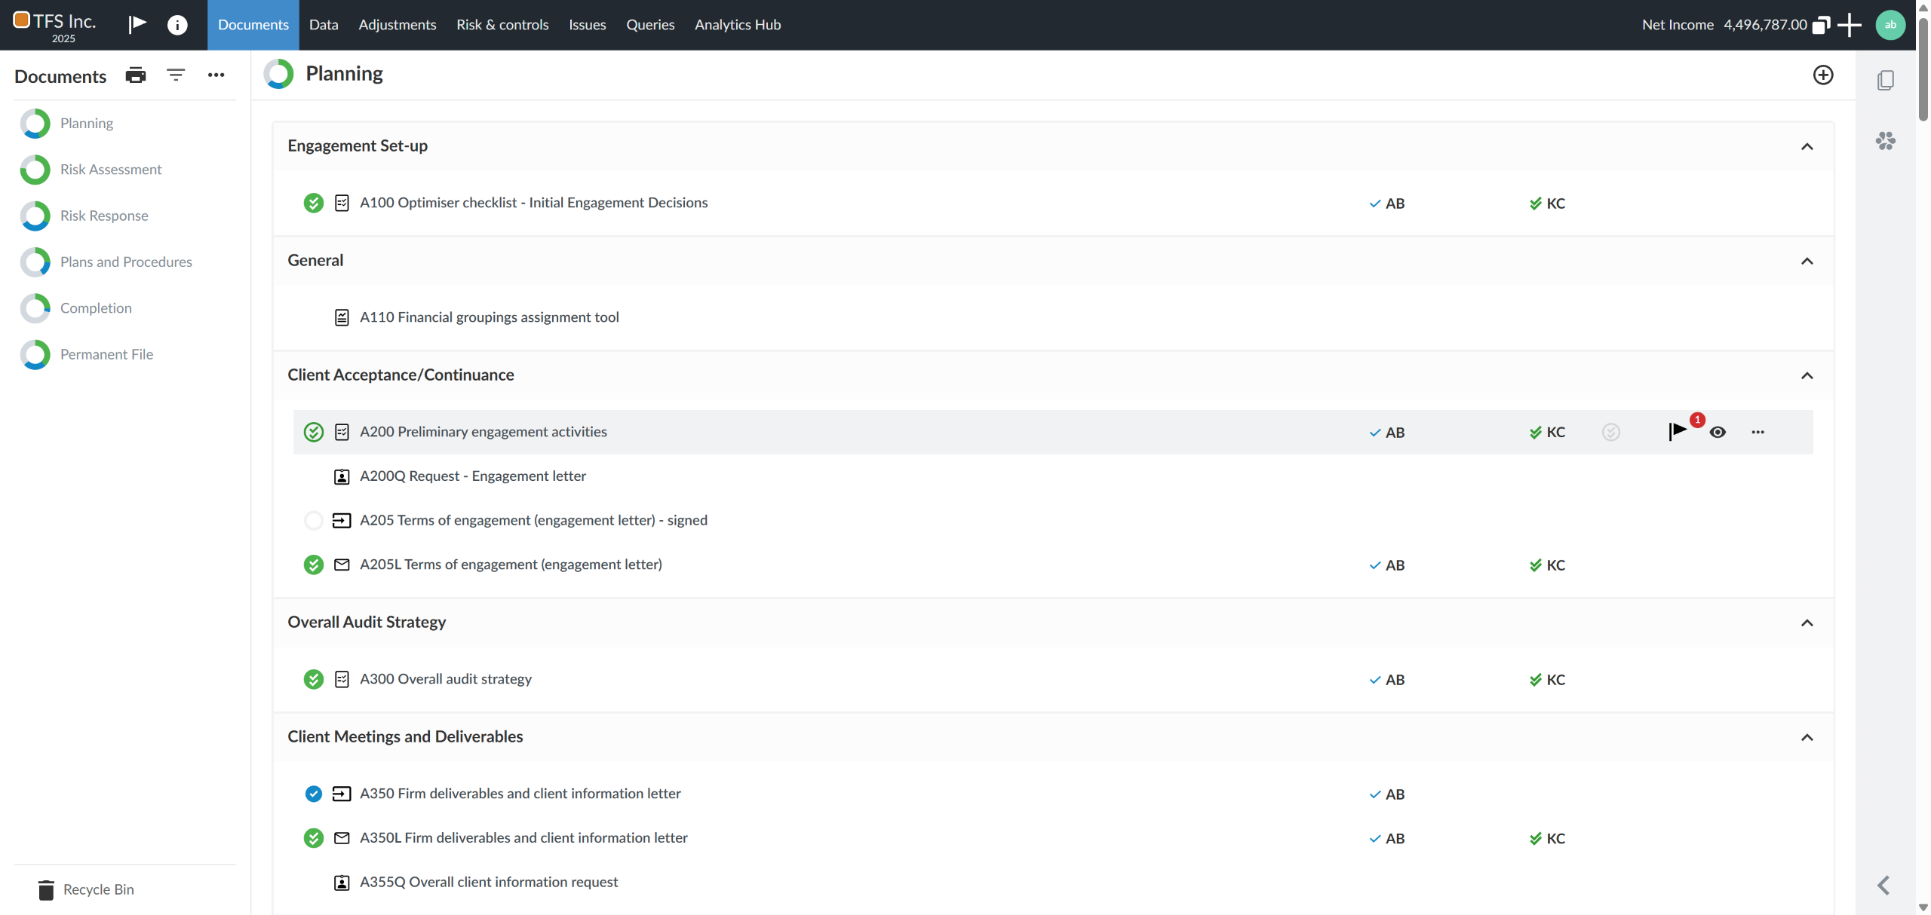This screenshot has width=1931, height=915.
Task: Open A300 Overall audit strategy document
Action: coord(445,679)
